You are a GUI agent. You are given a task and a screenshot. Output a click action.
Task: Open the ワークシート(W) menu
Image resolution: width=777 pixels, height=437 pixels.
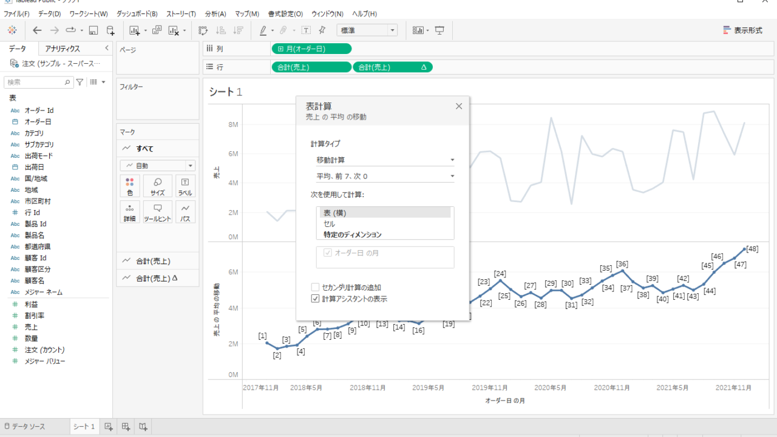click(x=89, y=13)
